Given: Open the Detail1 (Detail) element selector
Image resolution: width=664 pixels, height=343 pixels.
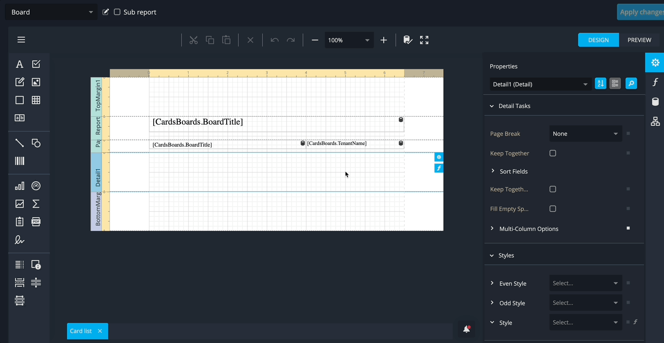Looking at the screenshot, I should tap(541, 84).
